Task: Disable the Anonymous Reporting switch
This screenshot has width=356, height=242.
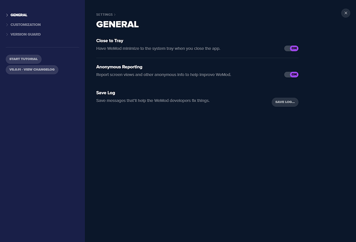Action: [x=292, y=74]
